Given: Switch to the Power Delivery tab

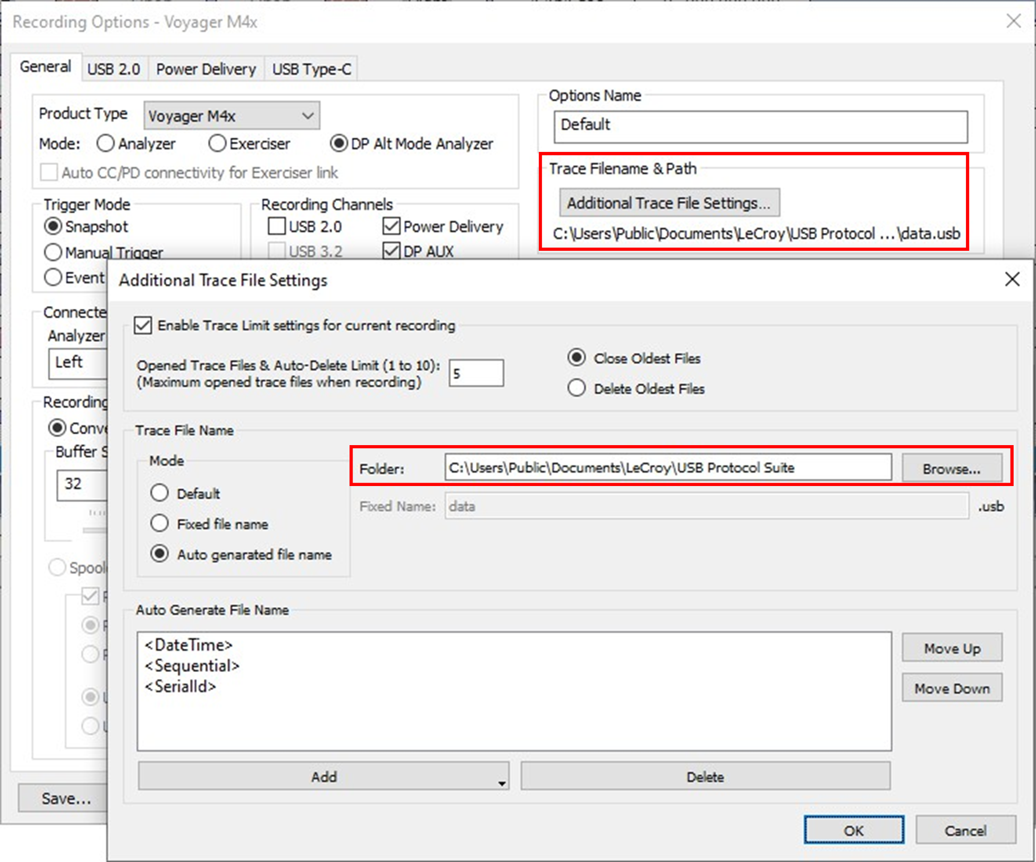Looking at the screenshot, I should [x=206, y=69].
